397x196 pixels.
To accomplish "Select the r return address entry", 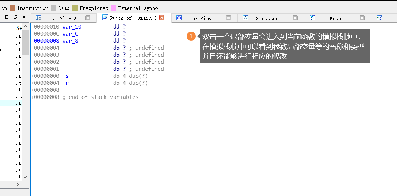I will pyautogui.click(x=67, y=83).
